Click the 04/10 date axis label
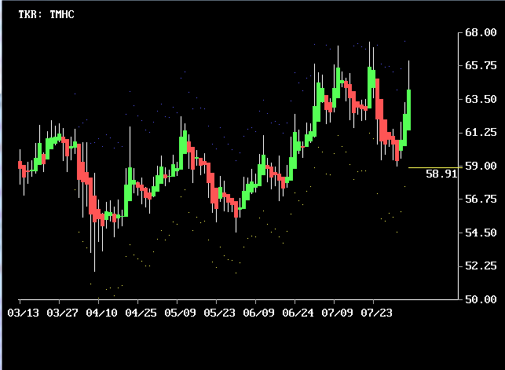Image resolution: width=505 pixels, height=370 pixels. click(100, 313)
